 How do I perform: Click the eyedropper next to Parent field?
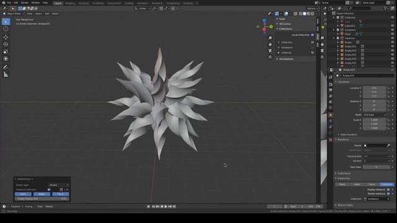pyautogui.click(x=388, y=146)
